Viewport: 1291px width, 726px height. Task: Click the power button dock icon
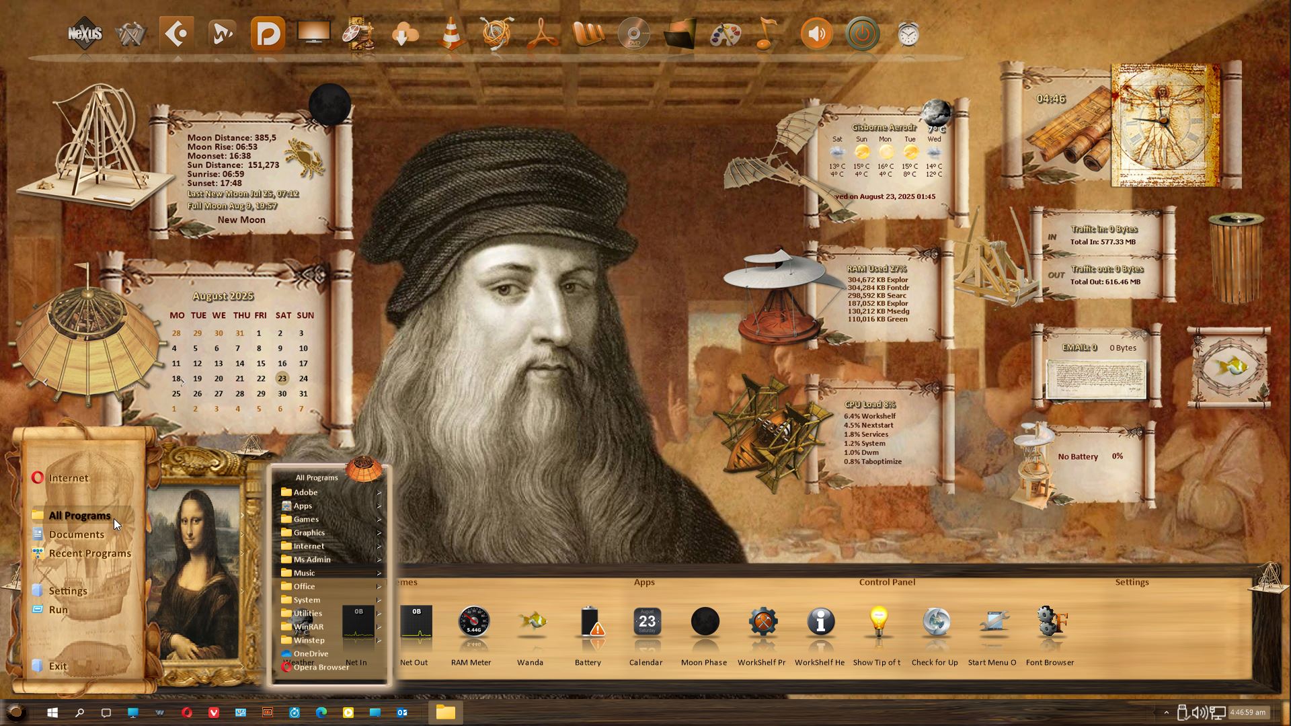coord(862,34)
